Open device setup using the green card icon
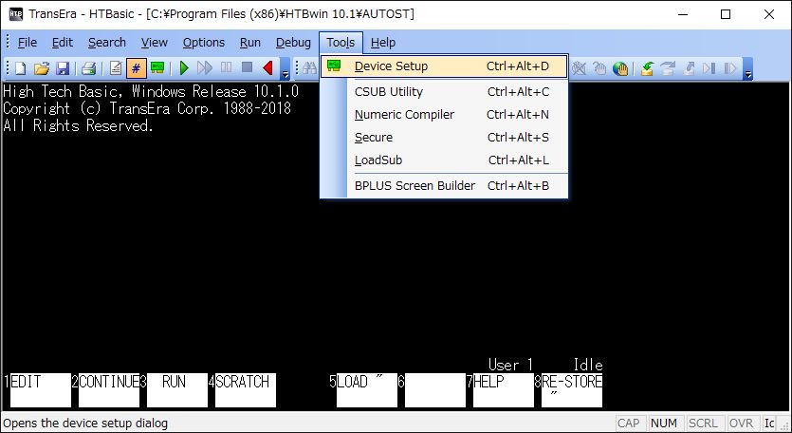The image size is (792, 433). [x=157, y=67]
